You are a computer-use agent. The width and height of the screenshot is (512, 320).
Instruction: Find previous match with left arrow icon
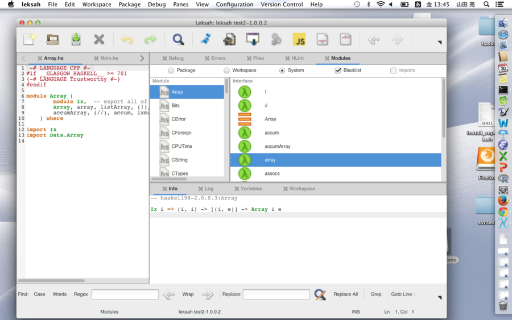(169, 294)
